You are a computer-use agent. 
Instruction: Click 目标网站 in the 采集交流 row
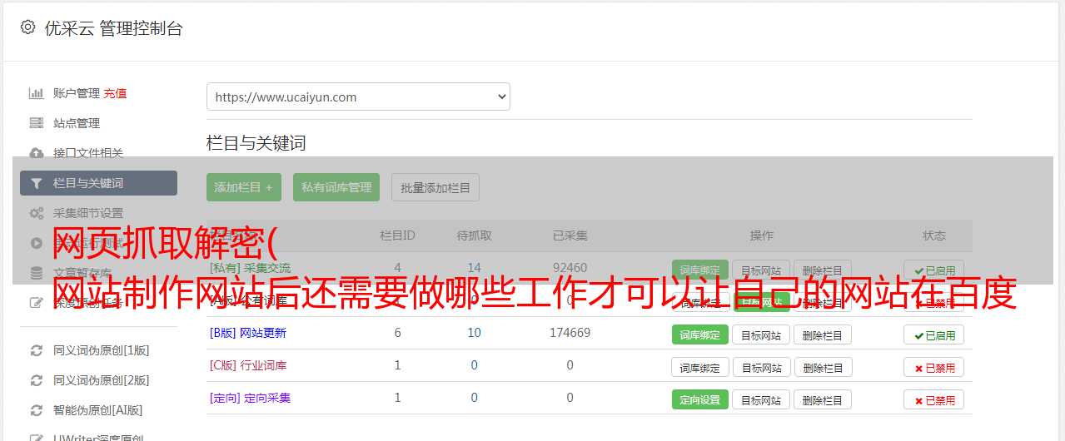(761, 270)
